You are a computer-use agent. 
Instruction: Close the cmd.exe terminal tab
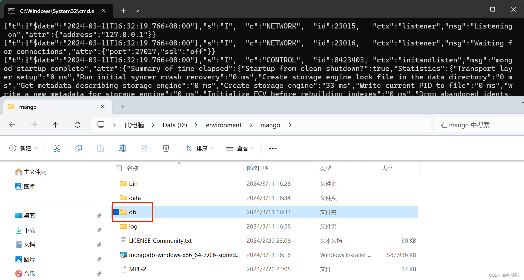click(104, 11)
